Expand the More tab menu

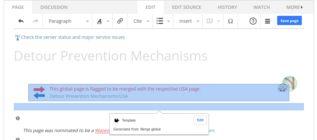[x=295, y=7]
